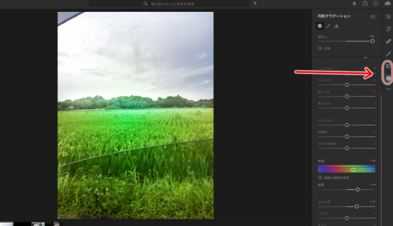Enable the fine adjustment checkbox below the hue bar
This screenshot has width=393, height=226.
(320, 178)
